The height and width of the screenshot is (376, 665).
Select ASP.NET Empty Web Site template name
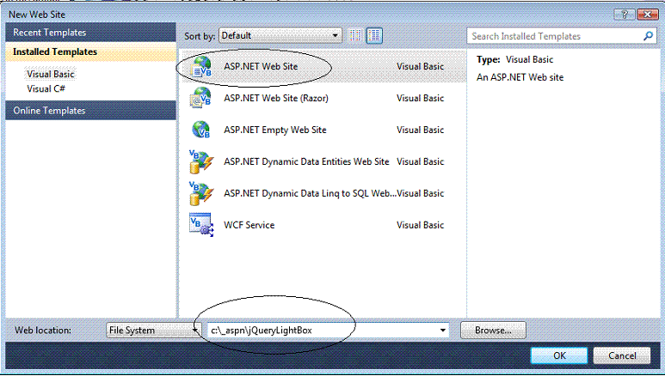(275, 130)
